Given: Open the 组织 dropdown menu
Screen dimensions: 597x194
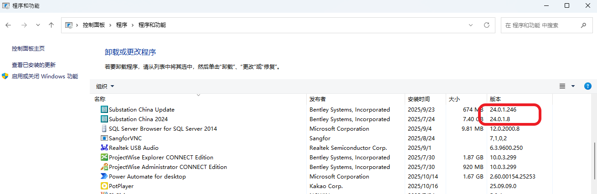Looking at the screenshot, I should pyautogui.click(x=105, y=86).
